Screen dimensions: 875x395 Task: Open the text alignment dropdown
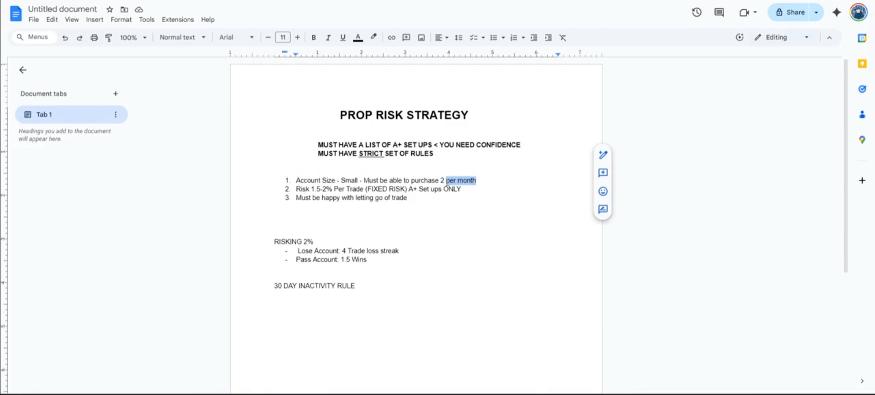click(x=441, y=38)
